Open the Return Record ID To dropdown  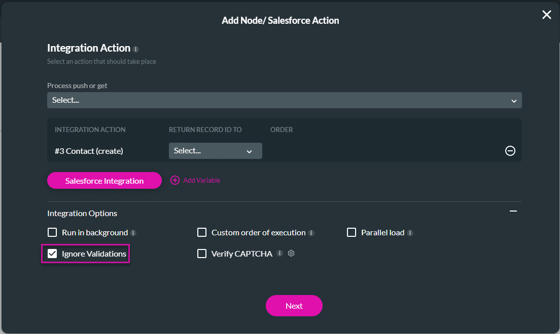215,150
